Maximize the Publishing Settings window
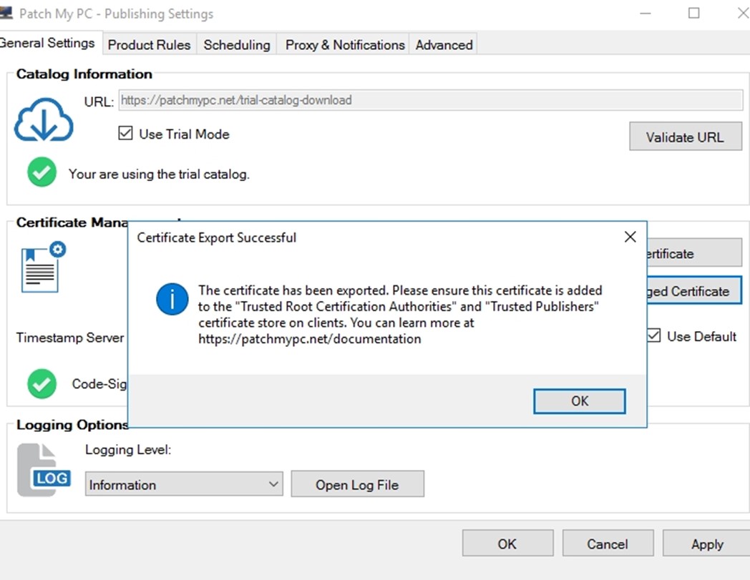Viewport: 750px width, 580px height. tap(693, 13)
